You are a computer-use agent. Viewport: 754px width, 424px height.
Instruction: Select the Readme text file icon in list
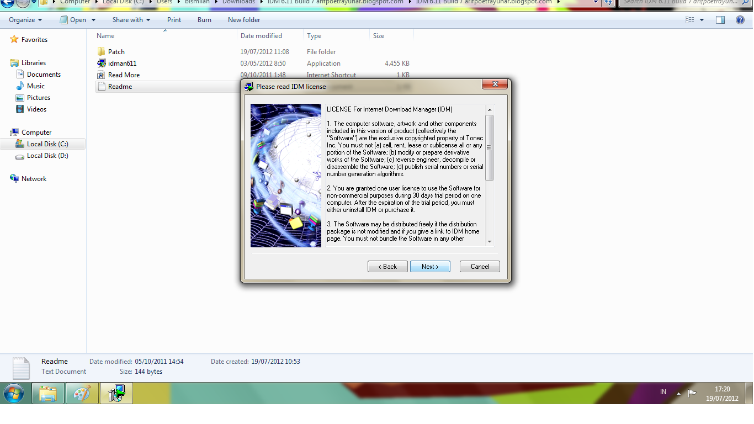tap(101, 86)
